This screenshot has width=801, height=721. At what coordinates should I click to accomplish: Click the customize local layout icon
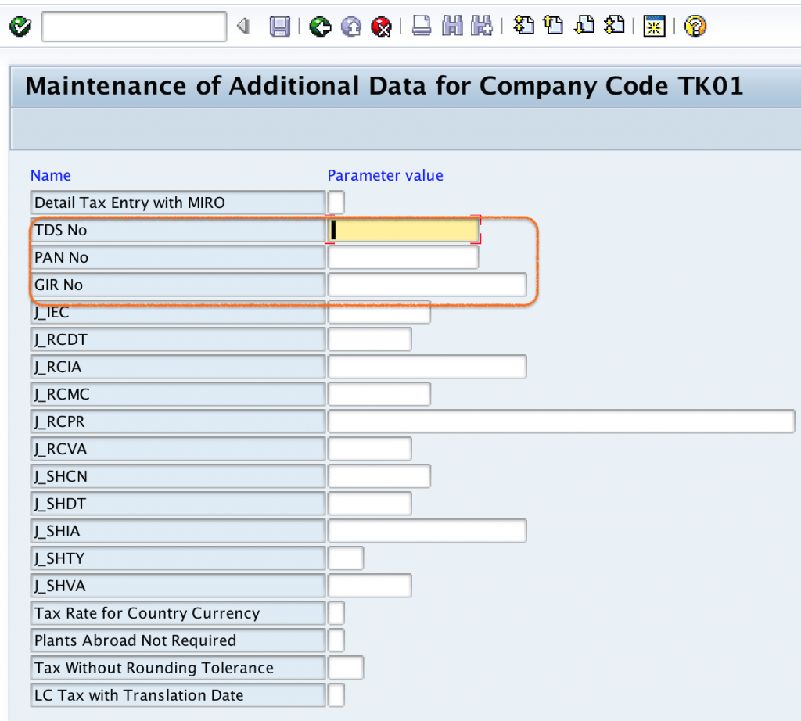click(654, 27)
